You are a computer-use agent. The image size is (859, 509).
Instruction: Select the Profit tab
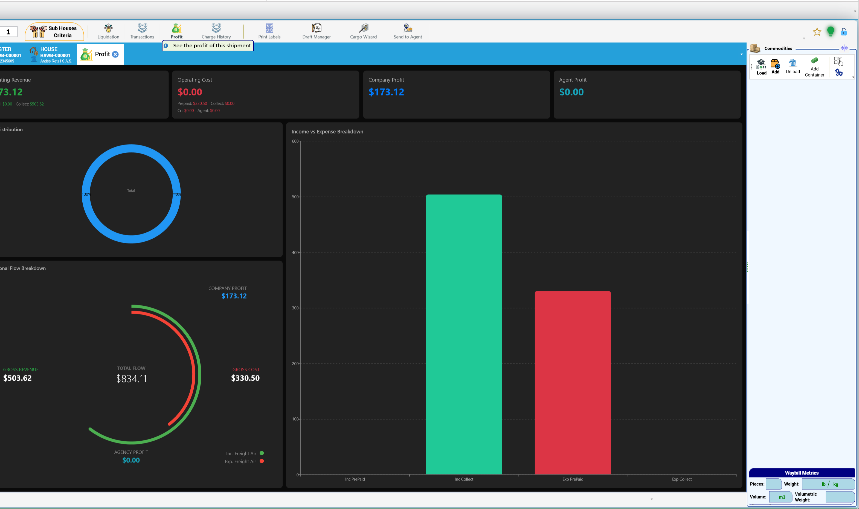pyautogui.click(x=100, y=54)
